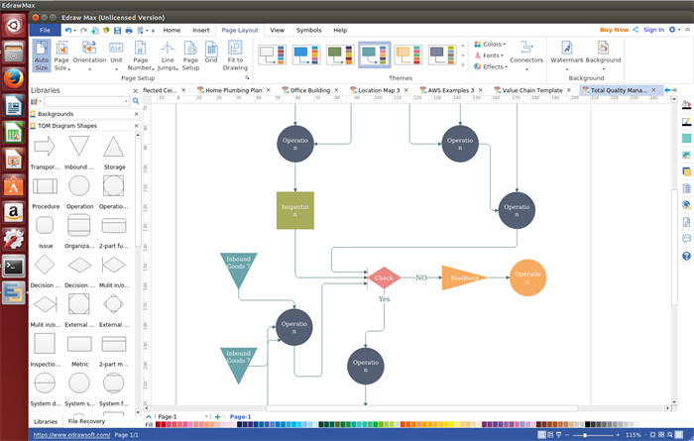Viewport: 694px width, 441px height.
Task: Open the Fonts dropdown
Action: [x=489, y=55]
